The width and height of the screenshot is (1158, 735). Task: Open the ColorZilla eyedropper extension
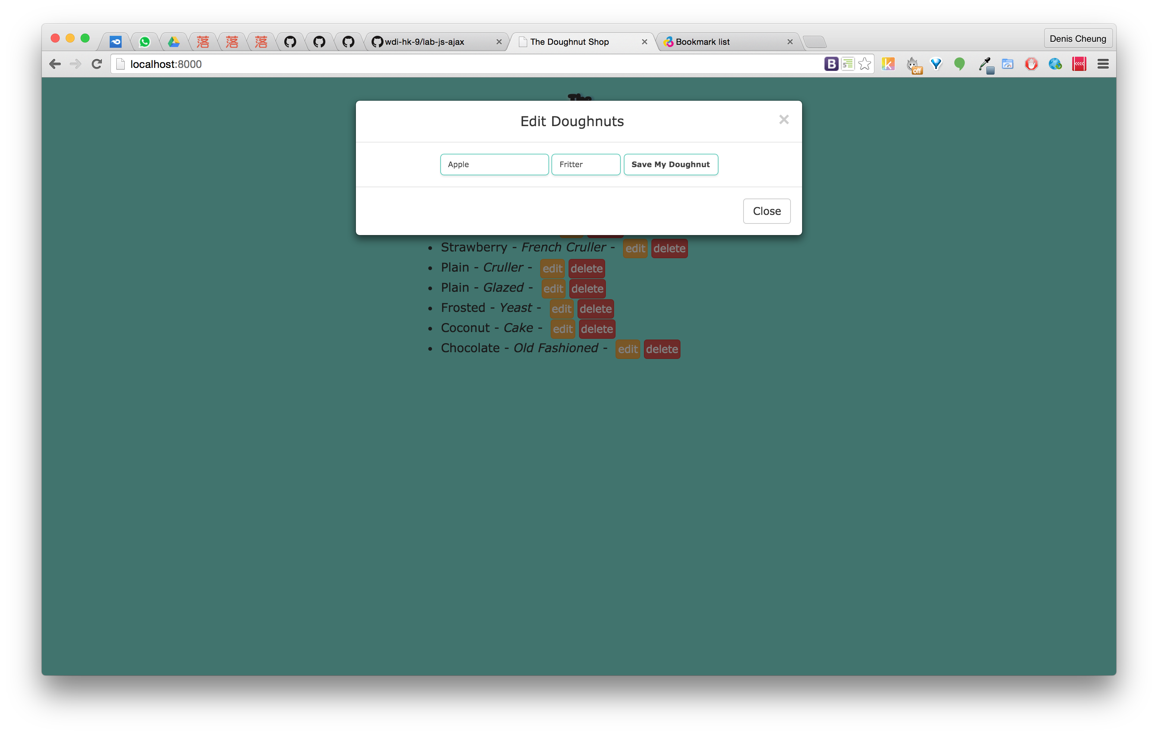pyautogui.click(x=985, y=65)
